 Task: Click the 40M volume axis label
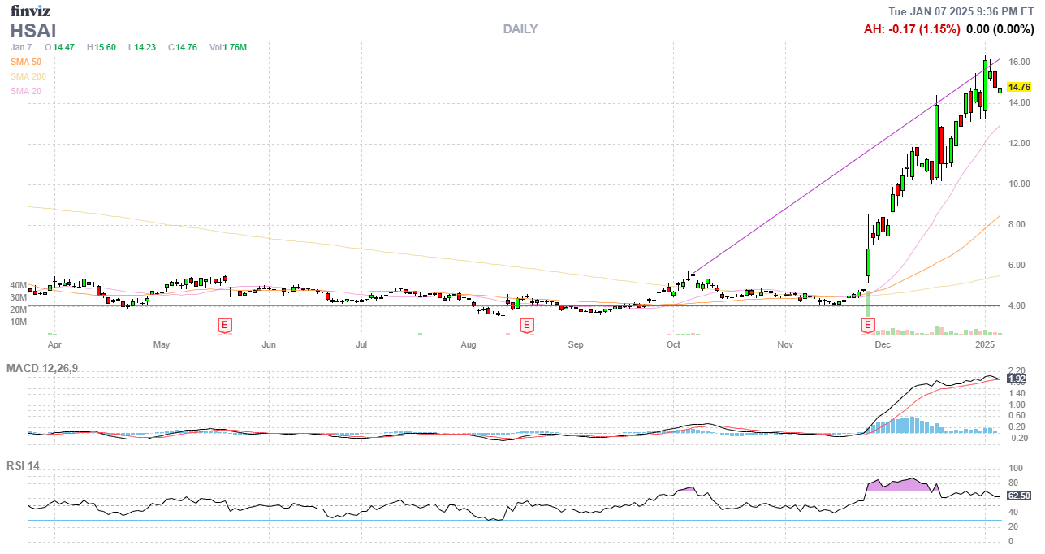19,286
